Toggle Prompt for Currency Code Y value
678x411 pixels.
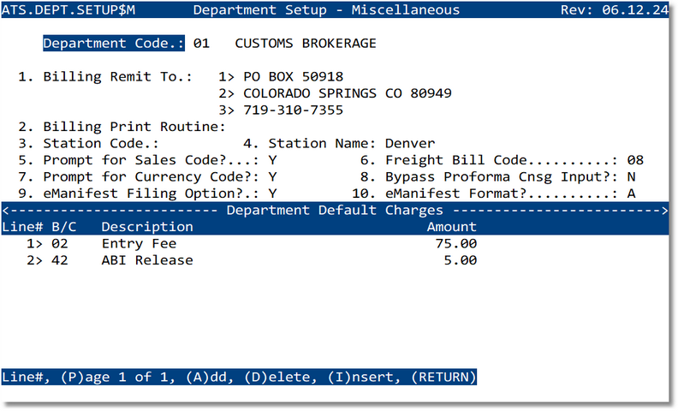point(272,176)
